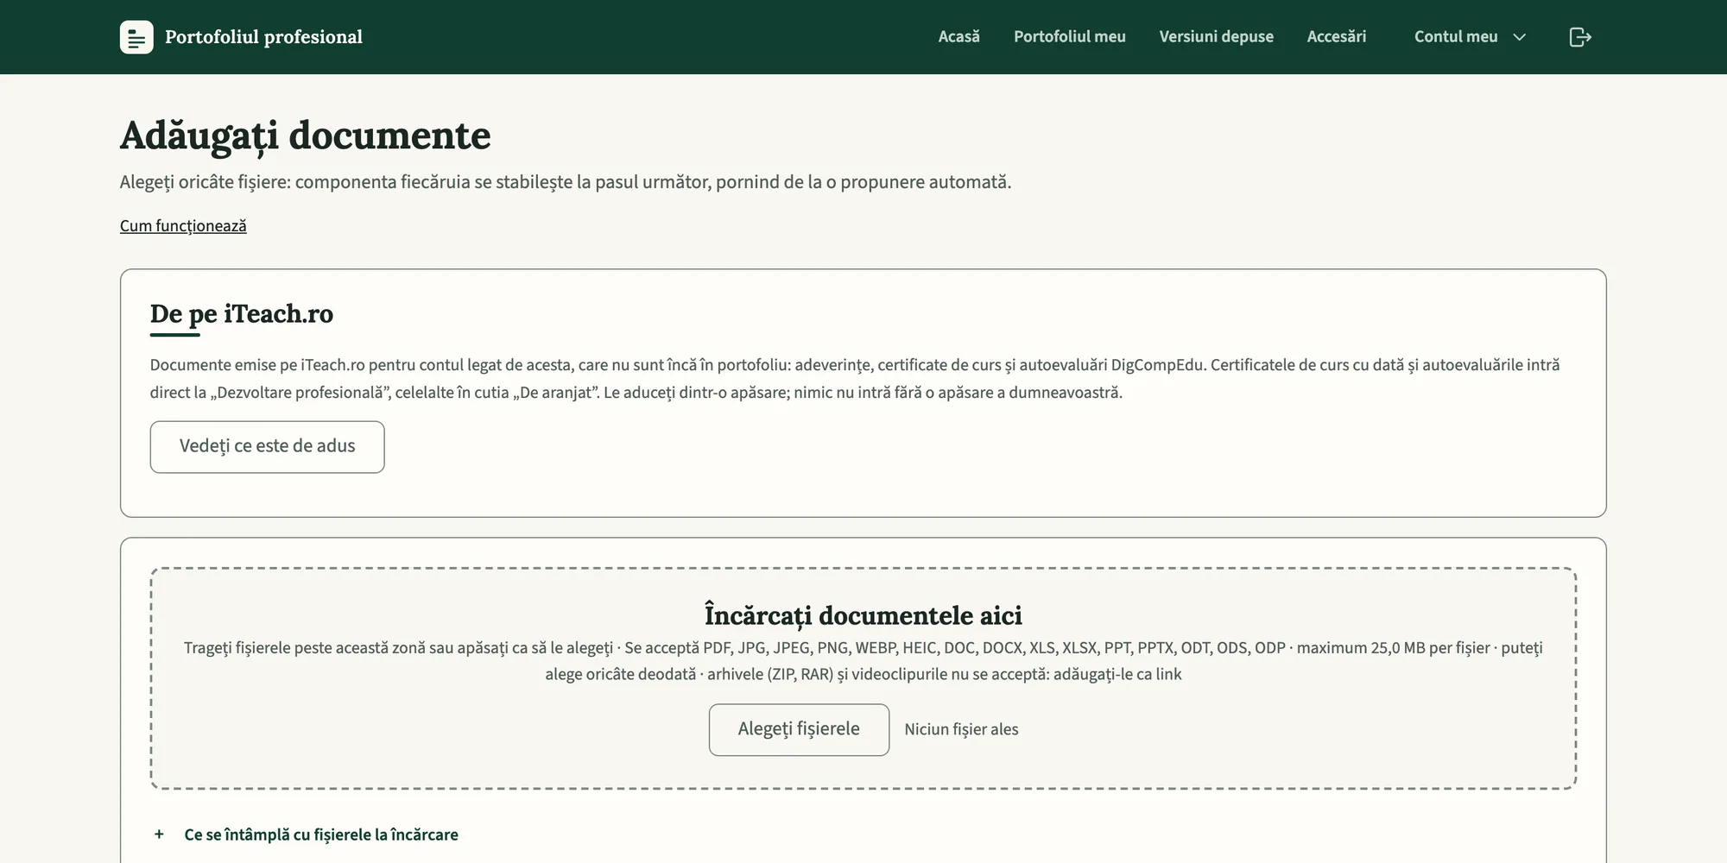Click the 'Portofoliul profesional' site title
1727x863 pixels.
[x=263, y=37]
